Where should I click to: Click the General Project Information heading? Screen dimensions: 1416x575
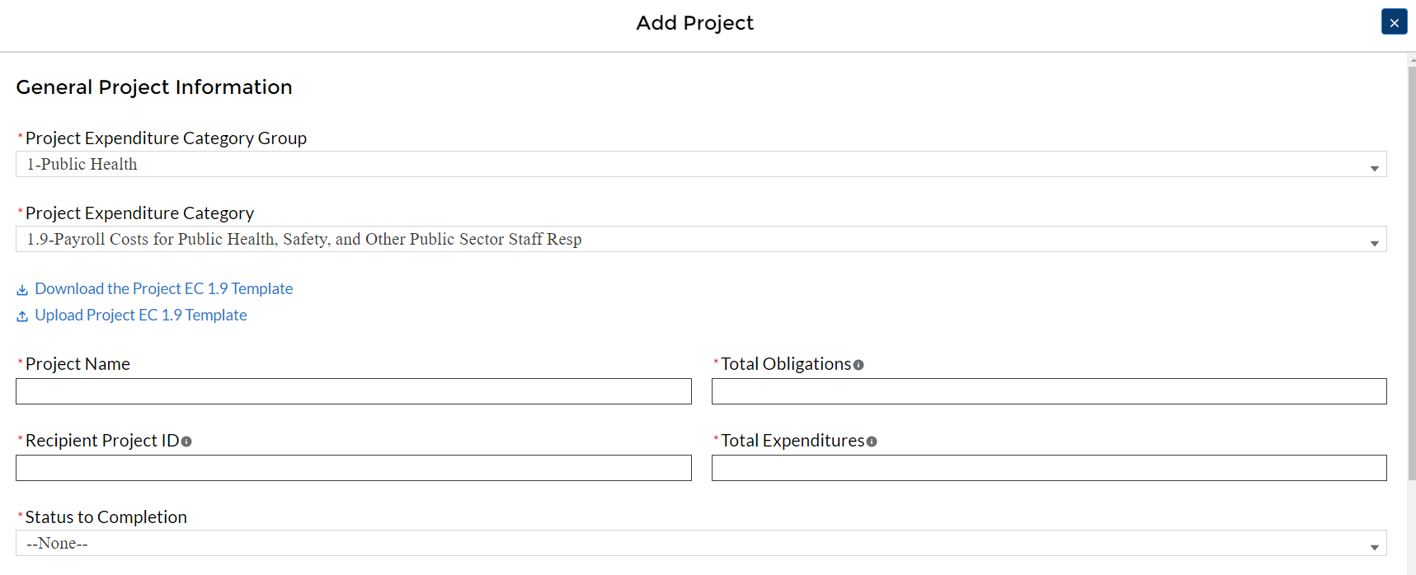(154, 87)
